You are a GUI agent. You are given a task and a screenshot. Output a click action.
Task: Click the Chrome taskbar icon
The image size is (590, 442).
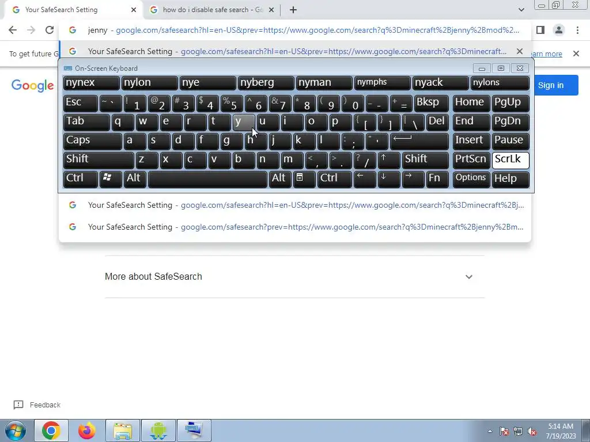pos(51,430)
